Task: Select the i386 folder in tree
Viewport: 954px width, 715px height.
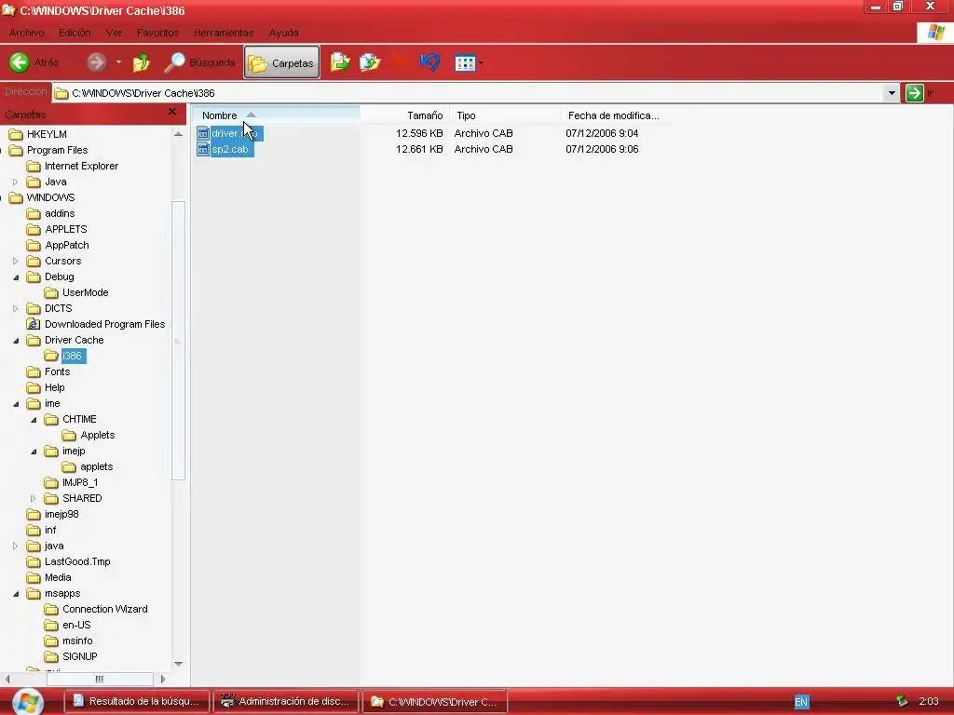Action: click(x=72, y=356)
